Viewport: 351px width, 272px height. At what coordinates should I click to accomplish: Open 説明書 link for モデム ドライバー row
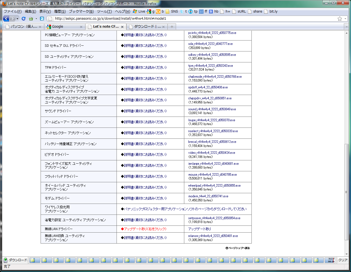point(144,198)
